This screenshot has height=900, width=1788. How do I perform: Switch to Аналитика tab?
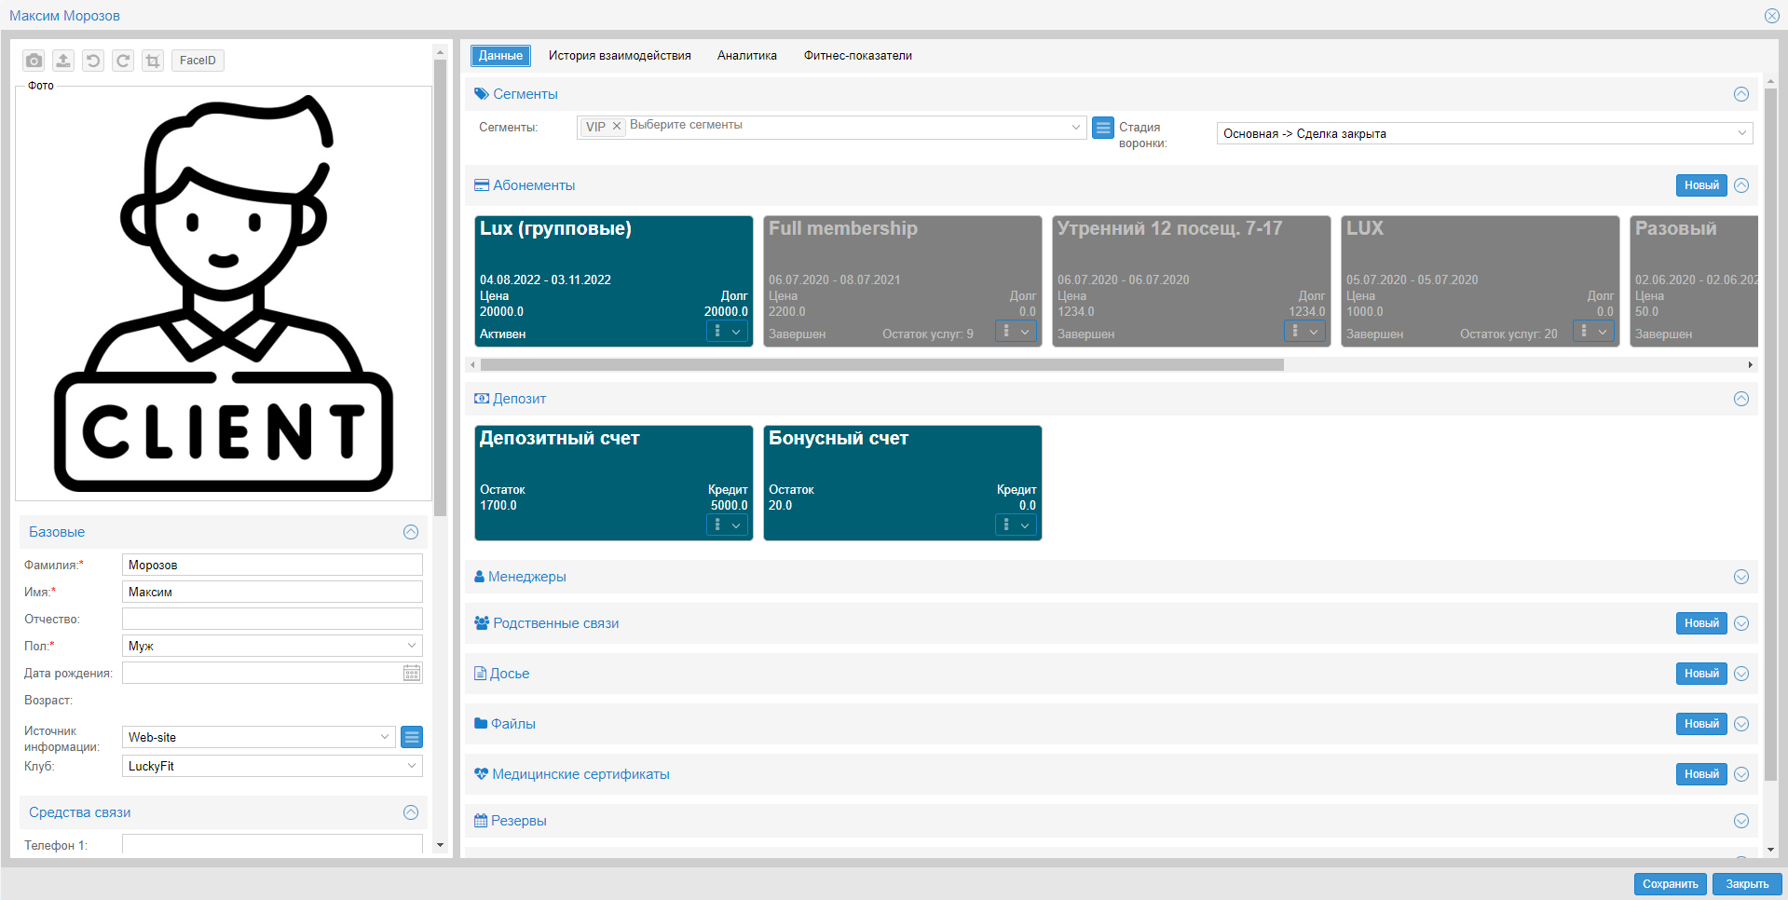(x=747, y=56)
